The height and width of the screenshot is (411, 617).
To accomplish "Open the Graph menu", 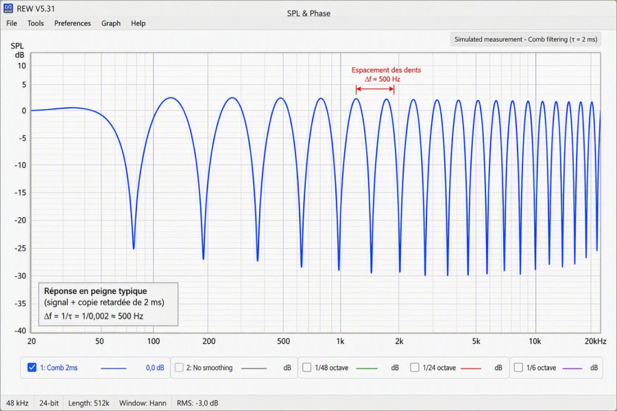I will [x=111, y=23].
